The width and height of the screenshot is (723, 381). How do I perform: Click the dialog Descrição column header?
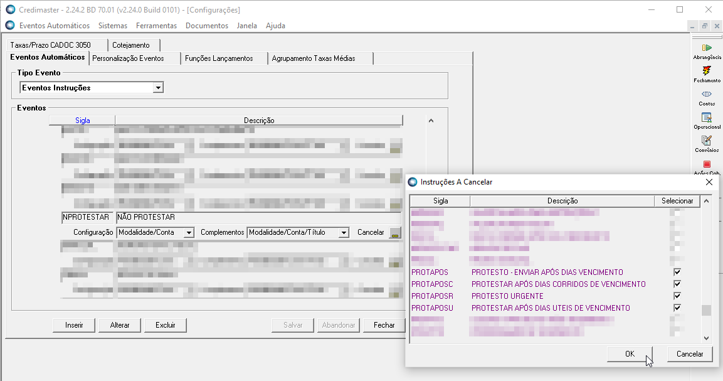[562, 201]
